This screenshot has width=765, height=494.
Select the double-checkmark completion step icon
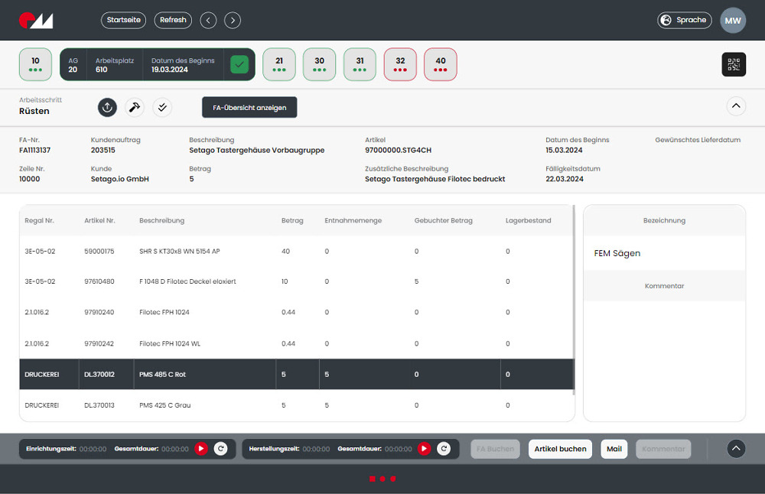[x=162, y=108]
